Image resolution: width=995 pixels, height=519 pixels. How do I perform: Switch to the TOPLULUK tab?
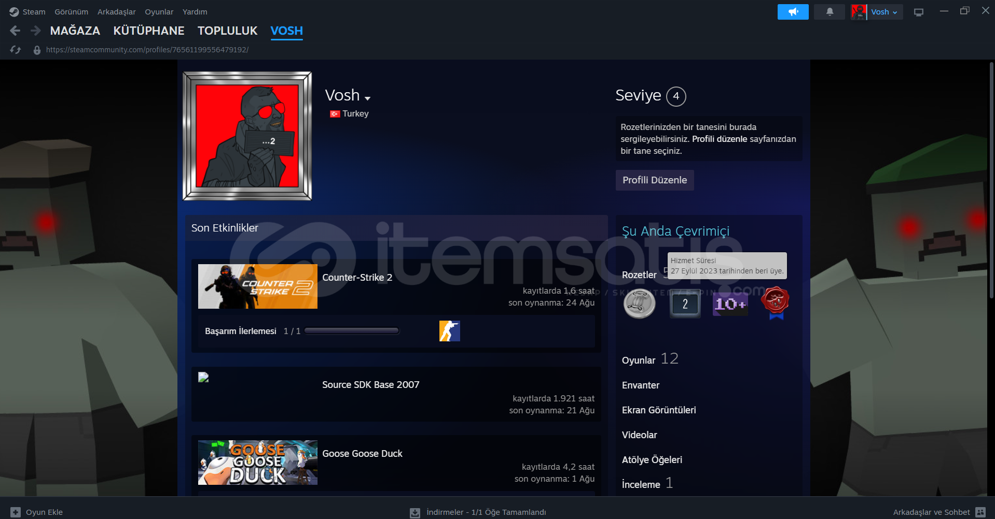228,31
